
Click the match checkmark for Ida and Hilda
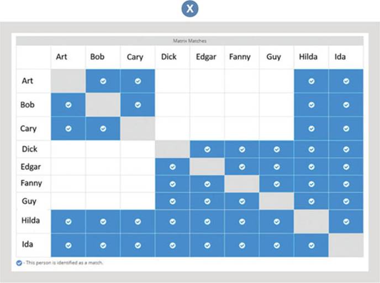coord(312,245)
